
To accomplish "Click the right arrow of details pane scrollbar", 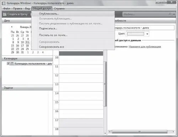I will [173, 132].
